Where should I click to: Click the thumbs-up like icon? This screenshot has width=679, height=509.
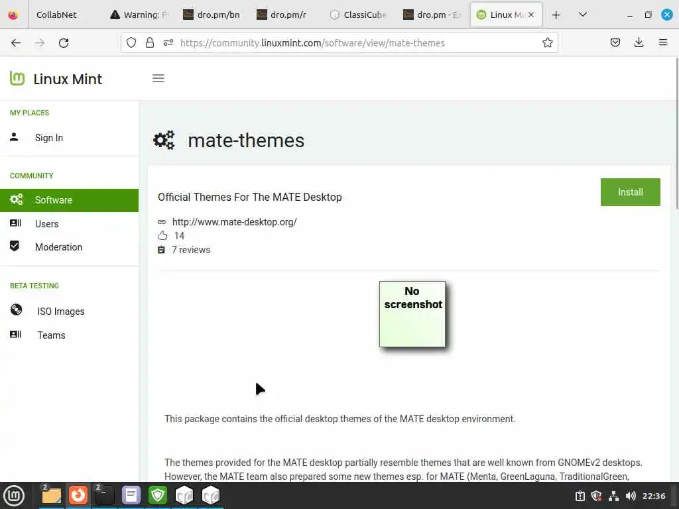pyautogui.click(x=162, y=236)
